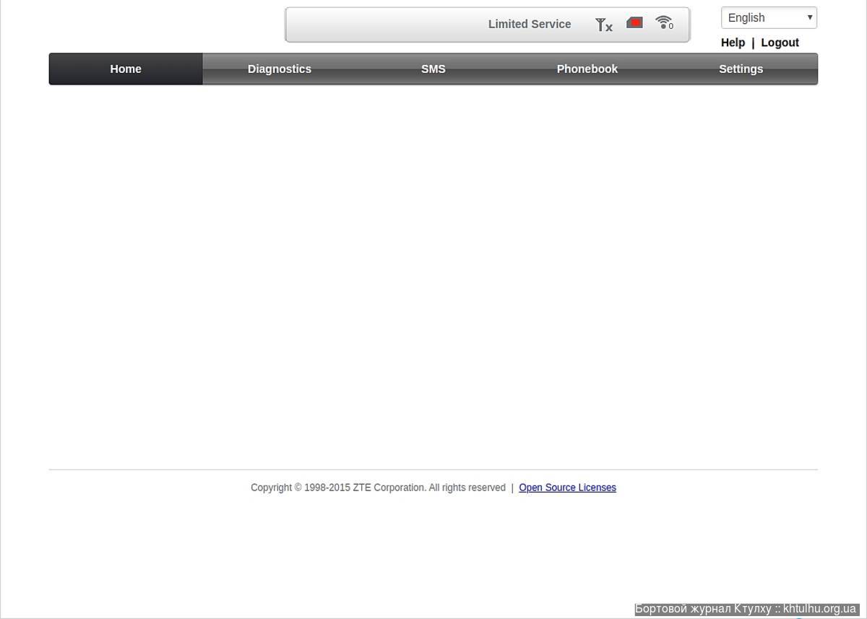Click the ZTE Corporation copyright text
The height and width of the screenshot is (619, 867).
point(378,488)
